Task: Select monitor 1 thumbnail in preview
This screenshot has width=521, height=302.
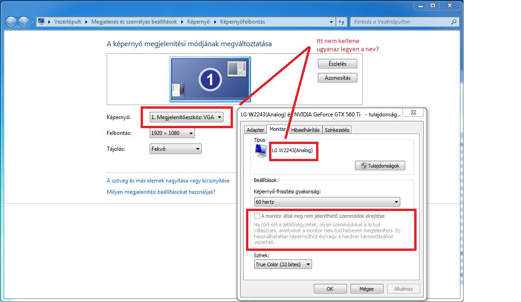Action: click(x=210, y=79)
